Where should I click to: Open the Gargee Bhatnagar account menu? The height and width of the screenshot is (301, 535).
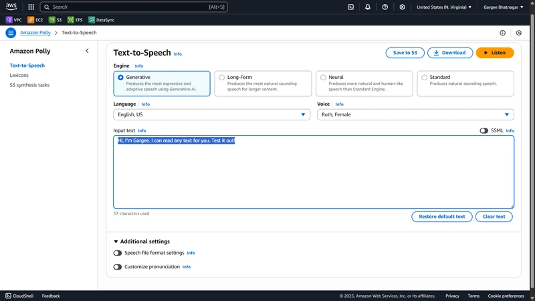coord(503,7)
